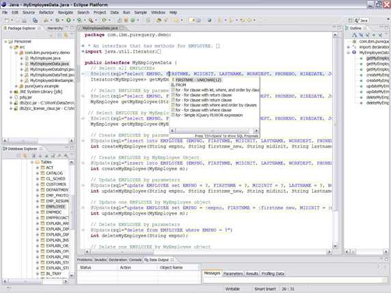Expand import declarations in Outline
This screenshot has width=391, height=293.
point(349,47)
